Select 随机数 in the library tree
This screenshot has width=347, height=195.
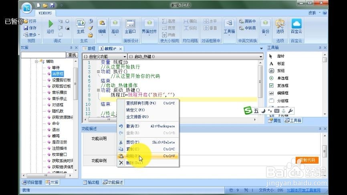click(58, 111)
